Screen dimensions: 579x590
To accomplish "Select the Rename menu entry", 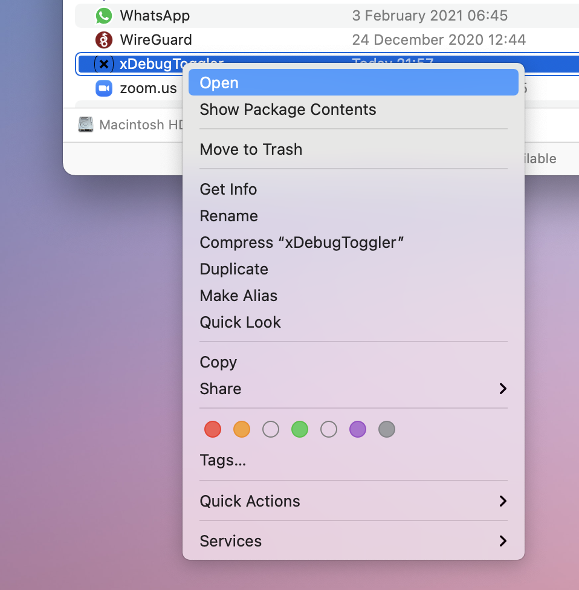I will (x=354, y=216).
